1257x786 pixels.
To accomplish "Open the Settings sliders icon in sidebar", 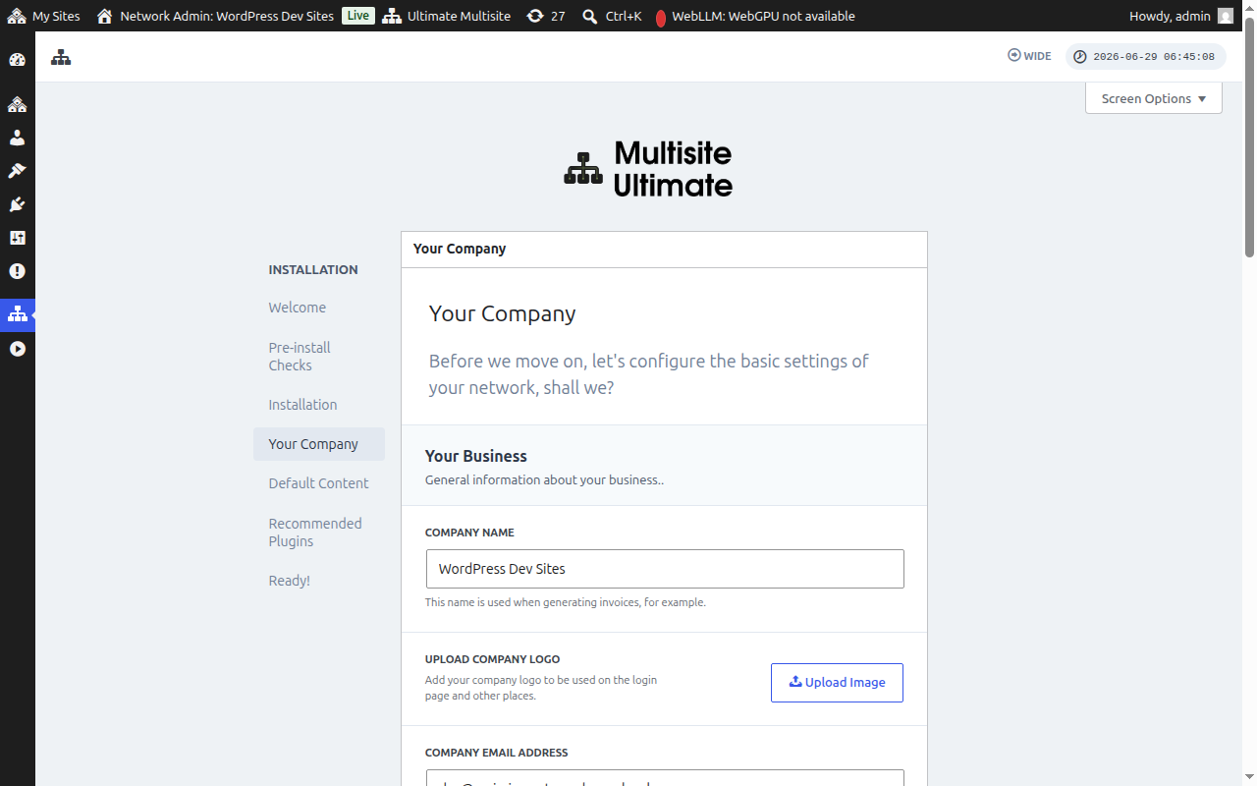I will tap(17, 238).
